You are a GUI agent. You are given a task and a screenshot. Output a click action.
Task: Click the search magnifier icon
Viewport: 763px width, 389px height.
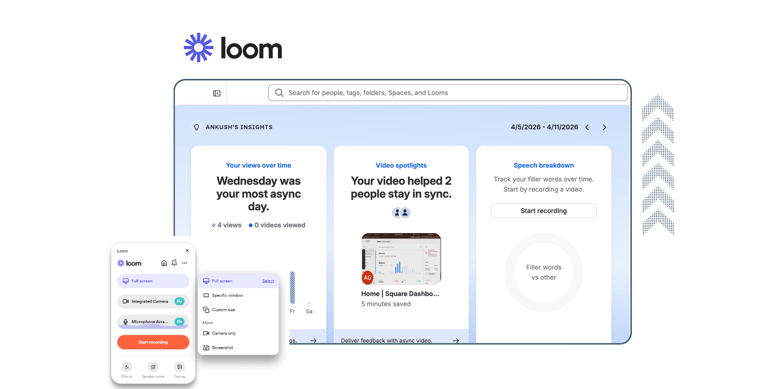click(x=279, y=93)
